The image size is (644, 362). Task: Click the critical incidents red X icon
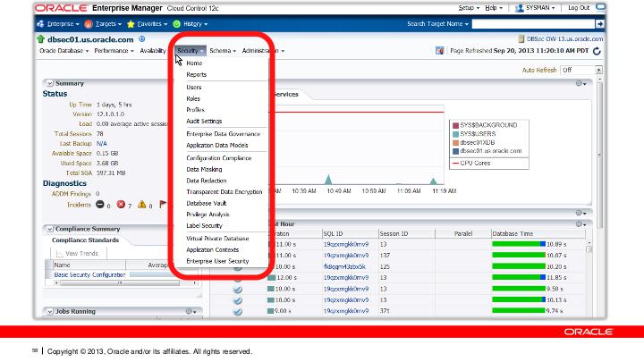click(x=121, y=204)
